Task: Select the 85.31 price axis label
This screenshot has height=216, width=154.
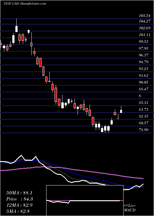Action: point(144,103)
